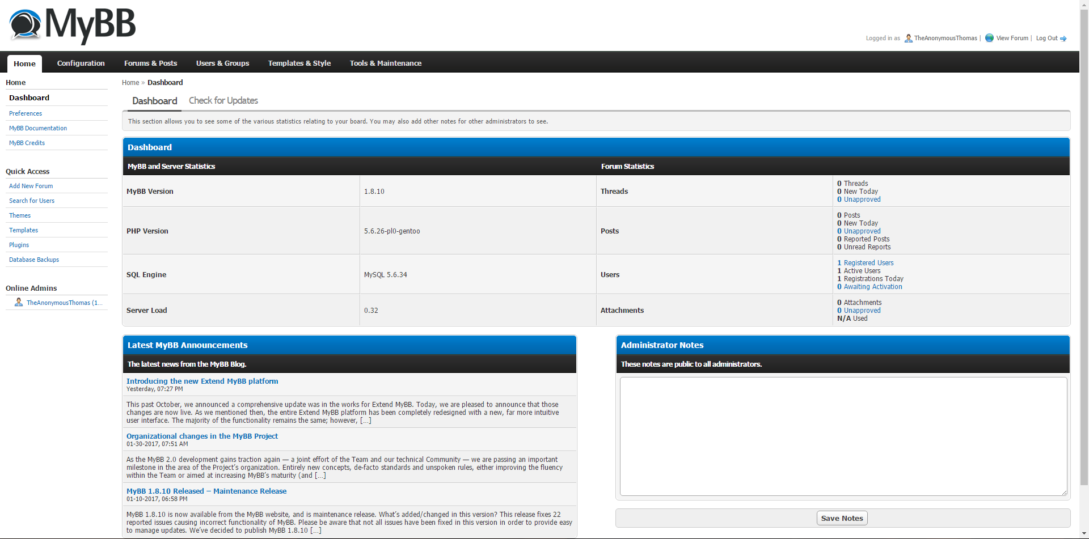Viewport: 1089px width, 539px height.
Task: Click the Administrator Notes panel header
Action: (843, 345)
